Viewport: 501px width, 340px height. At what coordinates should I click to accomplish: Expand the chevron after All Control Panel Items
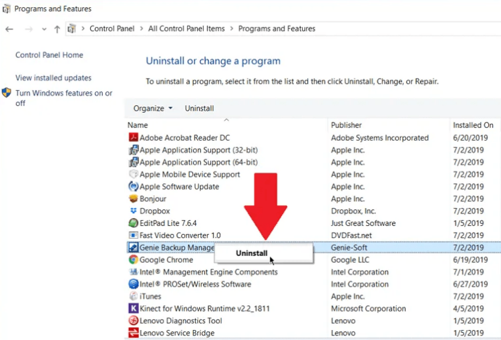click(232, 29)
